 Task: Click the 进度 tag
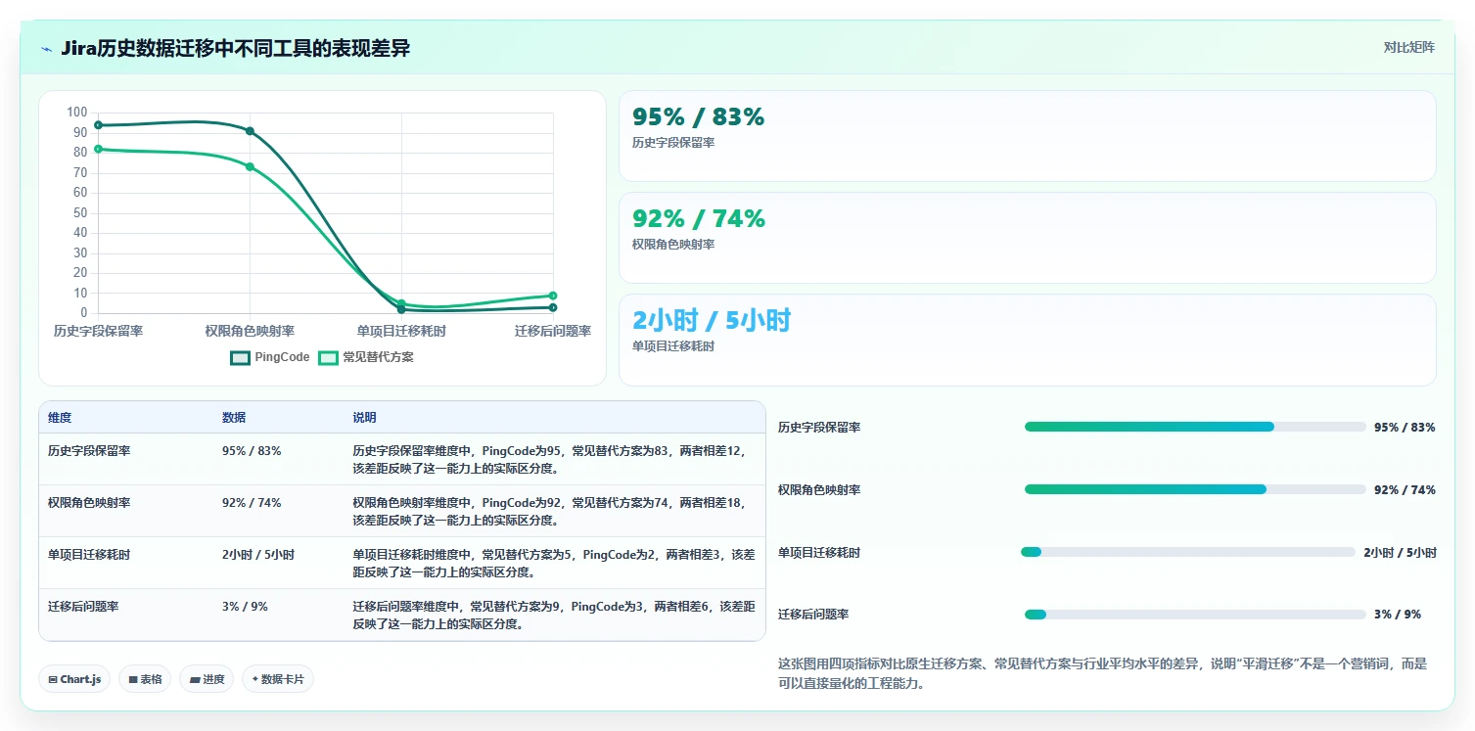[x=207, y=679]
